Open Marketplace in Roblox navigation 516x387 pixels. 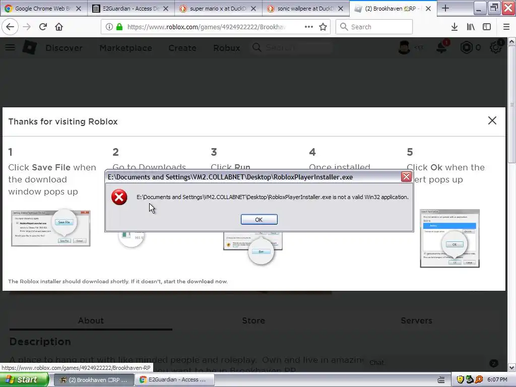pyautogui.click(x=125, y=48)
